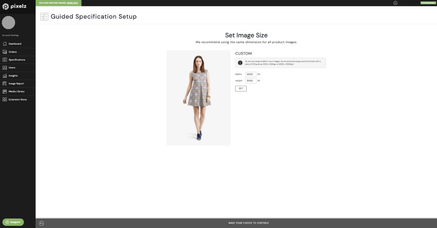Viewport: 437px width, 228px height.
Task: Open the Extension Store icon
Action: [x=5, y=99]
